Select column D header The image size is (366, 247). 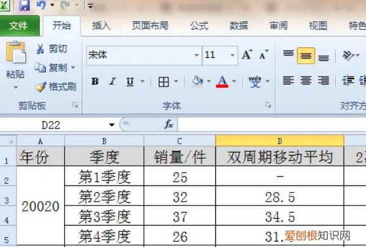click(x=279, y=141)
